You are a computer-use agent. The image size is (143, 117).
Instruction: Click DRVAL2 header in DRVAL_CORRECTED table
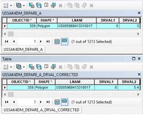[129, 82]
